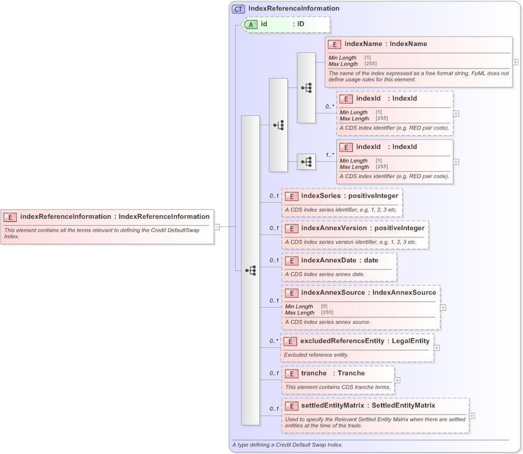The image size is (523, 454).
Task: Click the E icon of indexAnnexDate
Action: click(x=292, y=260)
